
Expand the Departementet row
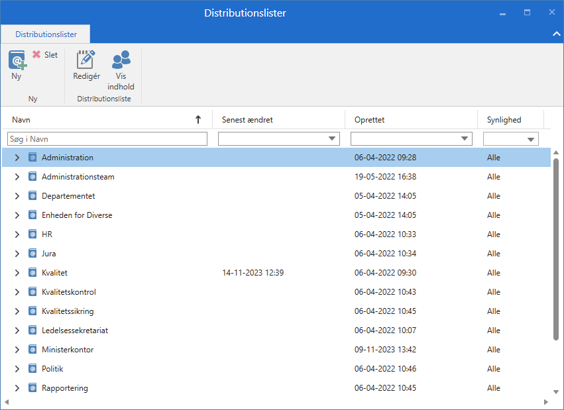17,196
